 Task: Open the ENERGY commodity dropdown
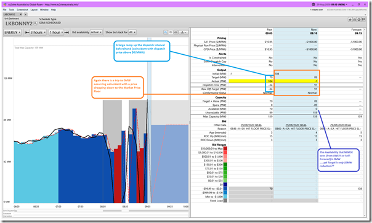click(12, 32)
